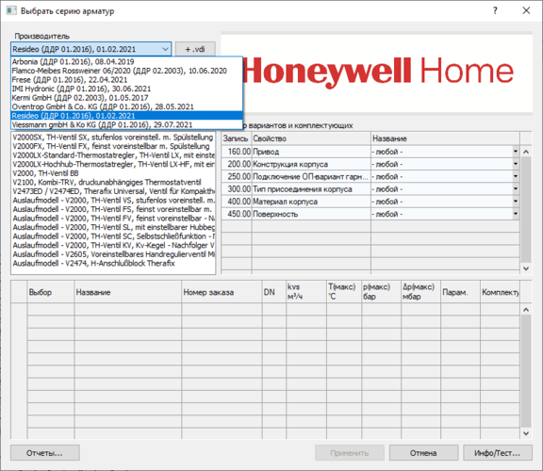Select Frese (ДДР 01.2016) in the list
Image resolution: width=543 pixels, height=471 pixels.
click(x=126, y=79)
